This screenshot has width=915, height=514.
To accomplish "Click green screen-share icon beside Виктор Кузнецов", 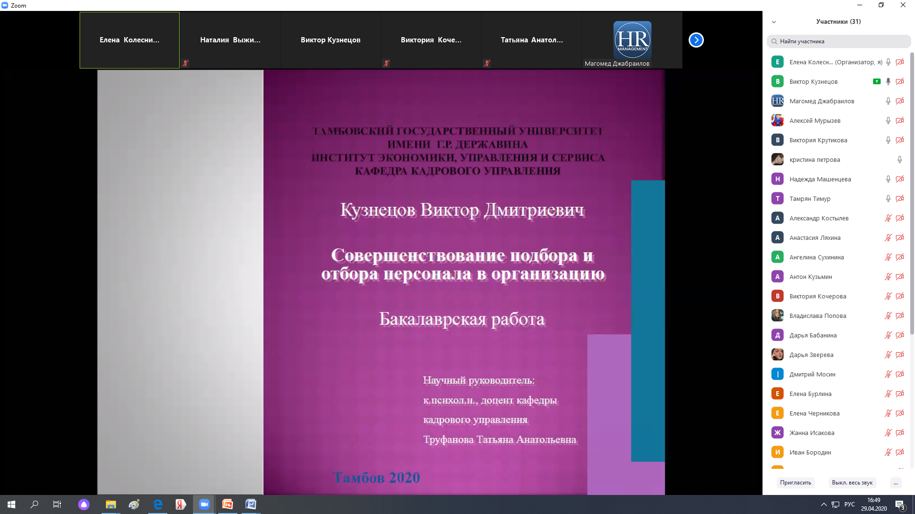I will 876,81.
